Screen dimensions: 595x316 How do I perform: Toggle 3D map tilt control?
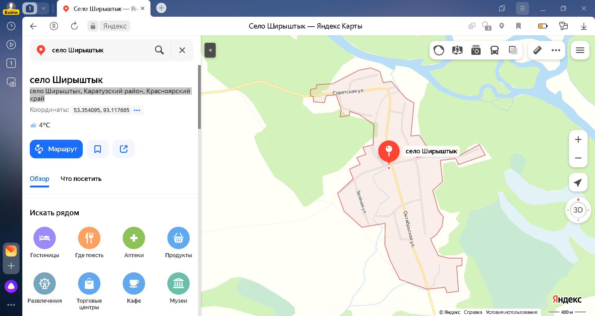point(578,210)
